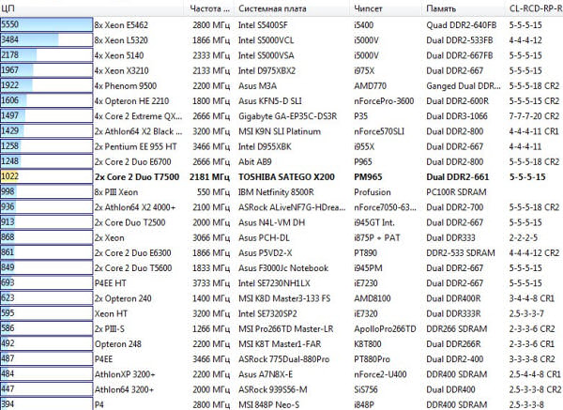This screenshot has height=410, width=563.
Task: Select the Xeon HT entry
Action: (x=111, y=313)
